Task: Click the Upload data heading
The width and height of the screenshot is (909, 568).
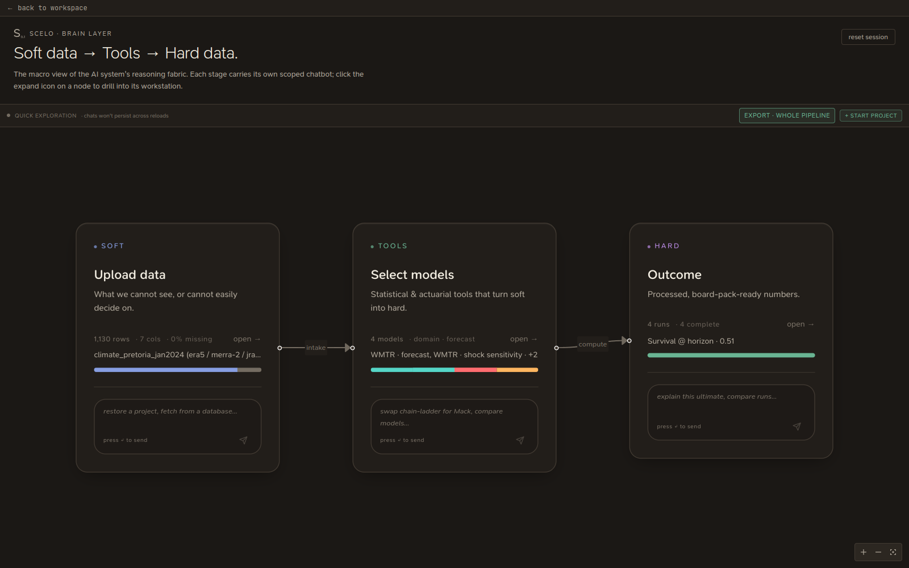Action: click(x=130, y=275)
